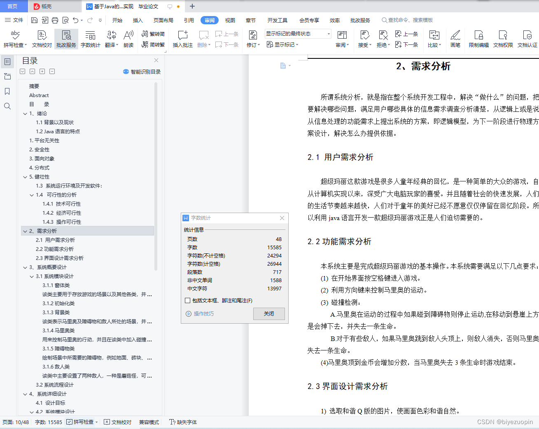Collapse the 3、系统概要设计 node
Viewport: 539px width, 429px height.
[25, 267]
